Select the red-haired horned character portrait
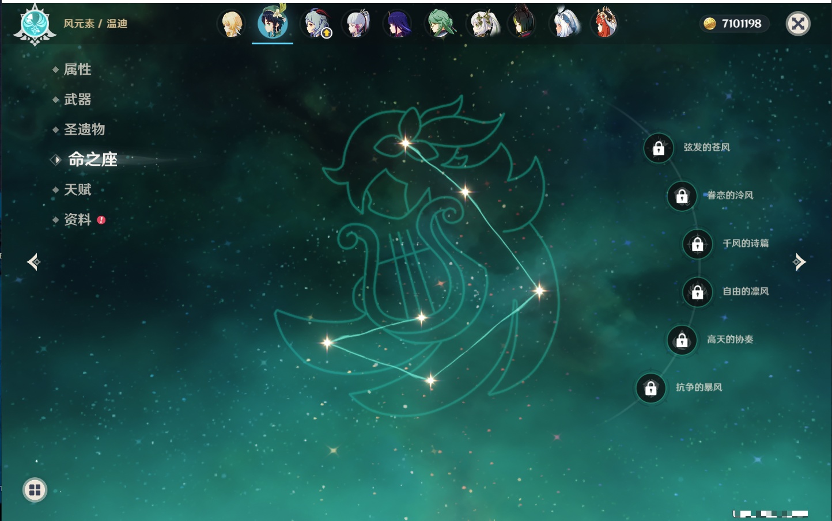The height and width of the screenshot is (521, 832). 604,24
